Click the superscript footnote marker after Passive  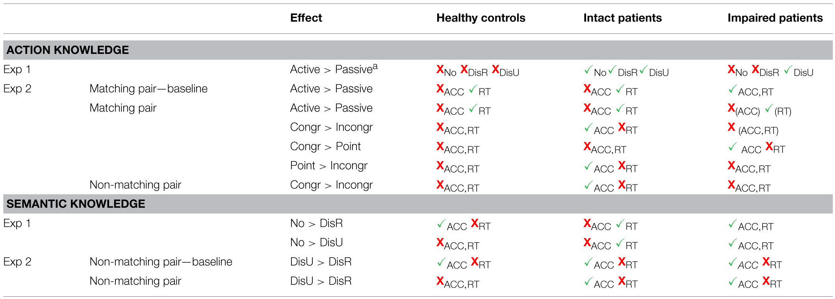375,66
